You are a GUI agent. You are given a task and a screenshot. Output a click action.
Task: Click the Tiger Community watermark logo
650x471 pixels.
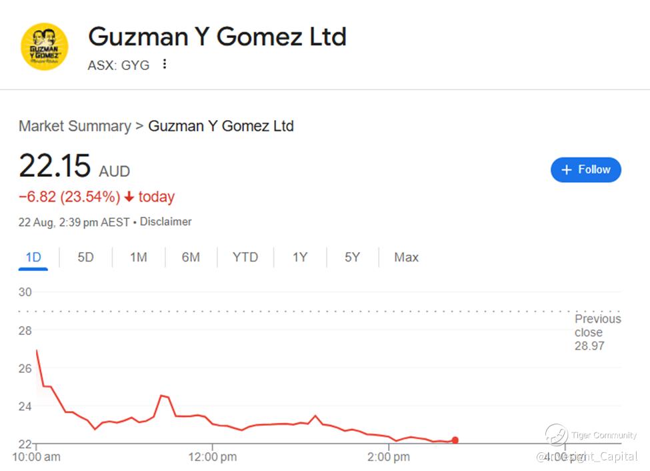[x=557, y=436]
